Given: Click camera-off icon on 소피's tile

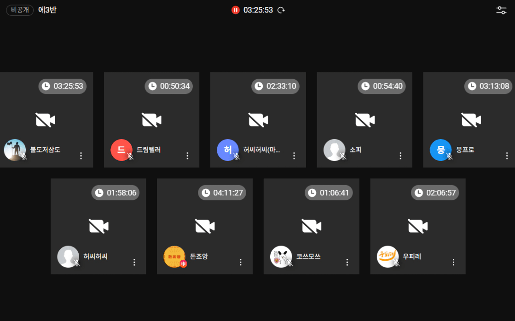Looking at the screenshot, I should [365, 120].
